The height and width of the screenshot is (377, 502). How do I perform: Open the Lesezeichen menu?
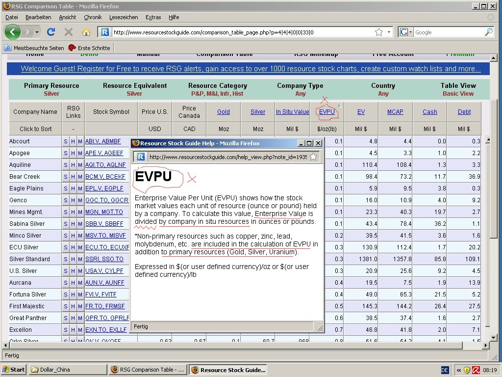click(123, 17)
